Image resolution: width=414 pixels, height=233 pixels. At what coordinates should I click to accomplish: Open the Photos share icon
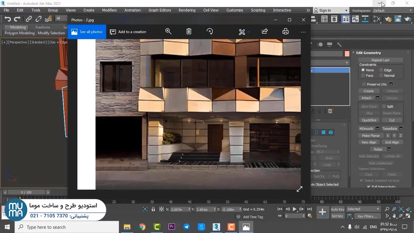pyautogui.click(x=265, y=32)
